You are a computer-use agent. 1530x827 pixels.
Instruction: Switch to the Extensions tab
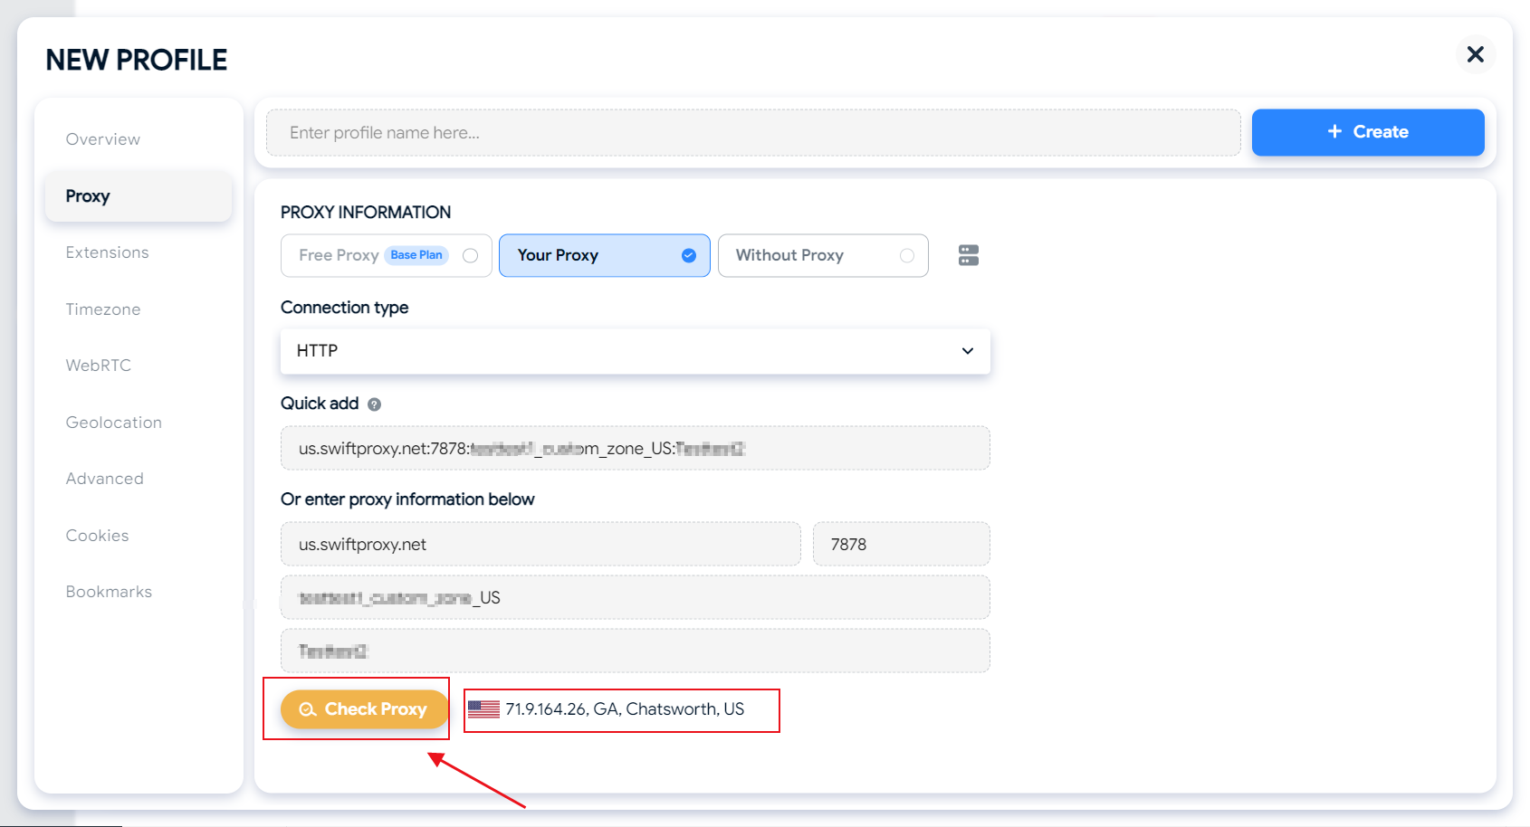(107, 252)
